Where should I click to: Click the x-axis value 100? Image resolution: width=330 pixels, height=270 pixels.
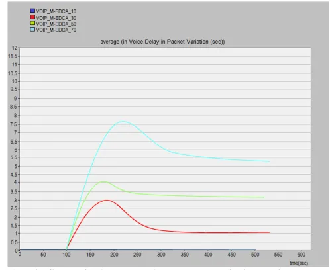coord(66,255)
